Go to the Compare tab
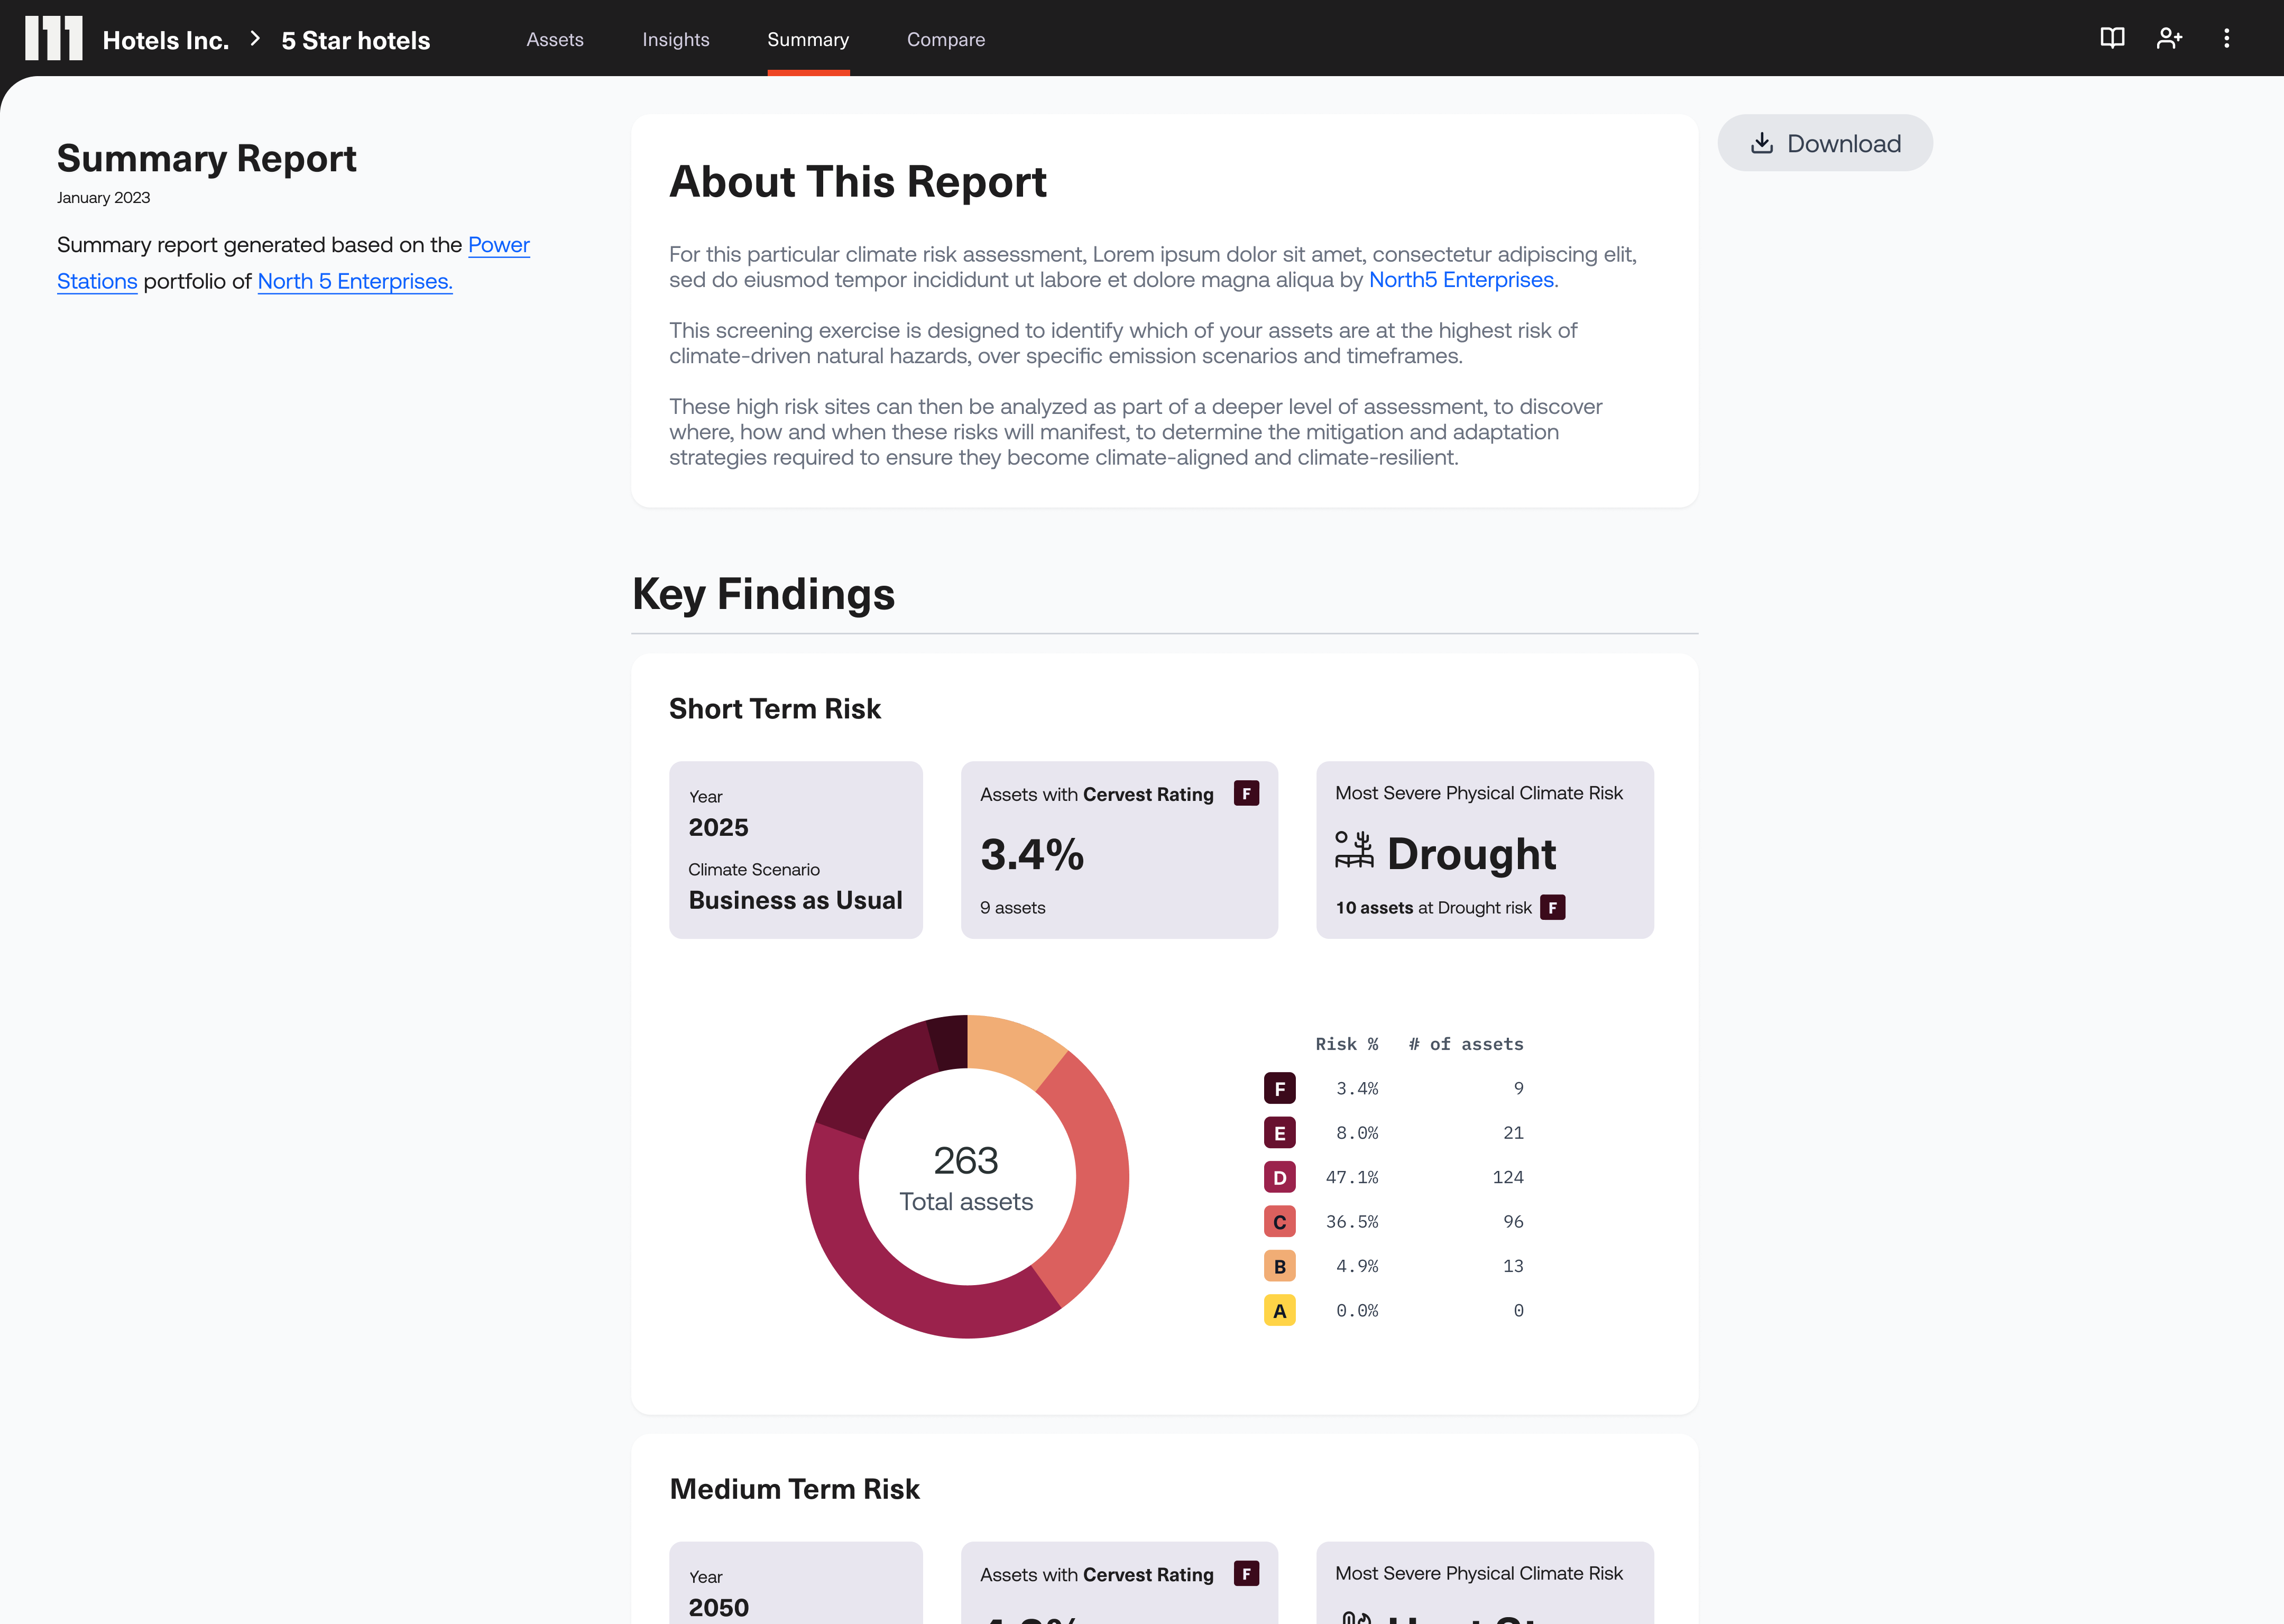Viewport: 2284px width, 1624px height. point(945,40)
